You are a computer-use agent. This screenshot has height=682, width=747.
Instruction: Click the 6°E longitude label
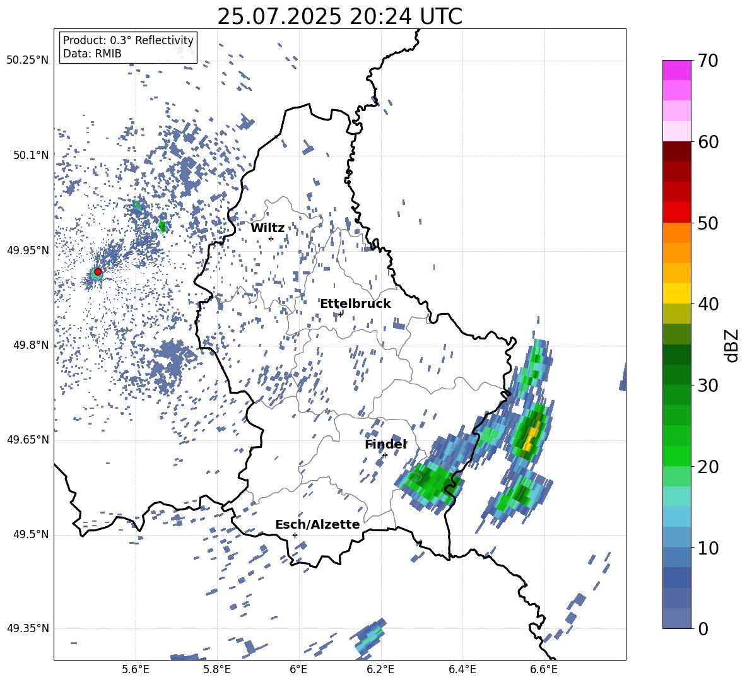298,669
